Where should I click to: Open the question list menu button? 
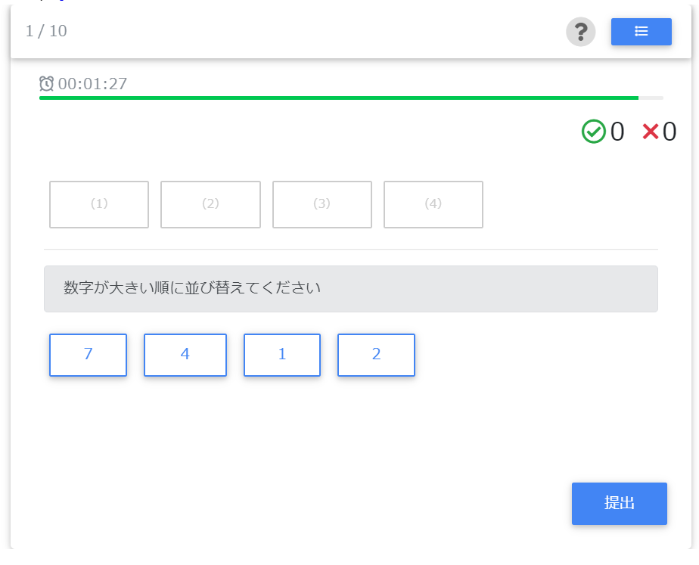(x=641, y=32)
